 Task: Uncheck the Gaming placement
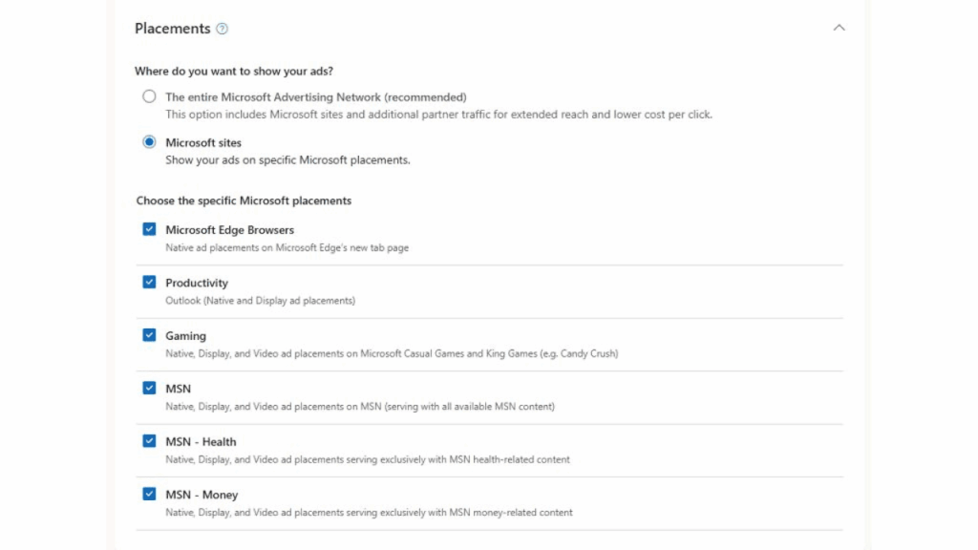(x=149, y=335)
